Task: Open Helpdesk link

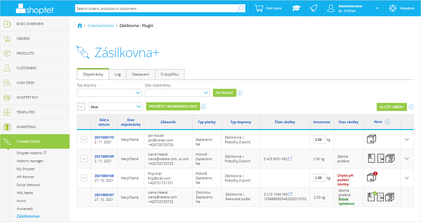Action: coord(402,8)
